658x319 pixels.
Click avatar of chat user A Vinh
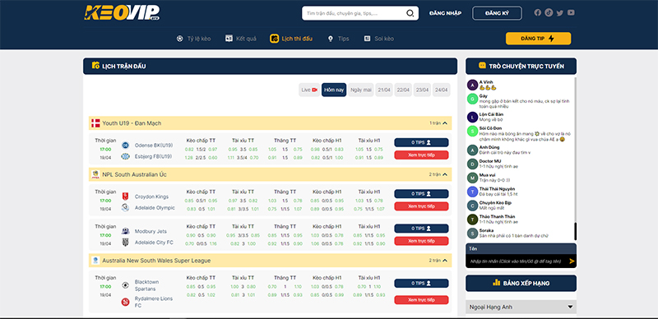point(472,86)
